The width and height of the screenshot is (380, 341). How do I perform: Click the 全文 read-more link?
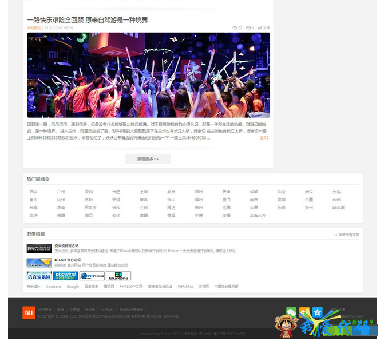264,138
